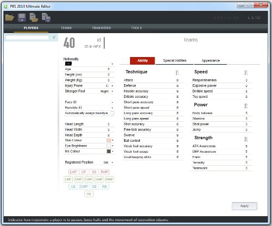Viewport: 272px width, 226px height.
Task: Toggle the CF position button
Action: click(84, 172)
